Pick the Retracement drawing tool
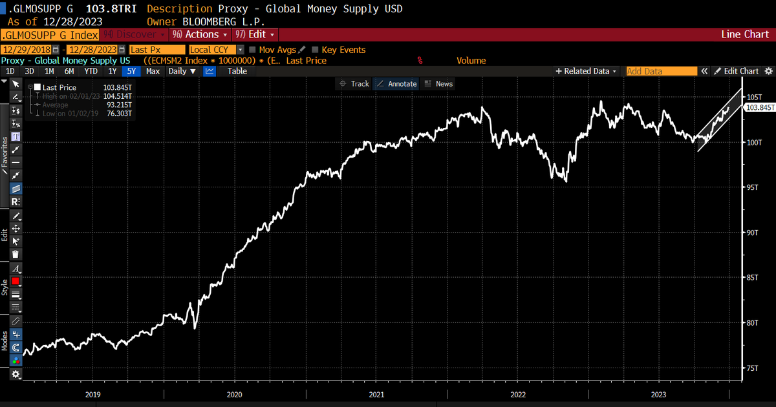Viewport: 776px width, 407px height. [x=15, y=200]
